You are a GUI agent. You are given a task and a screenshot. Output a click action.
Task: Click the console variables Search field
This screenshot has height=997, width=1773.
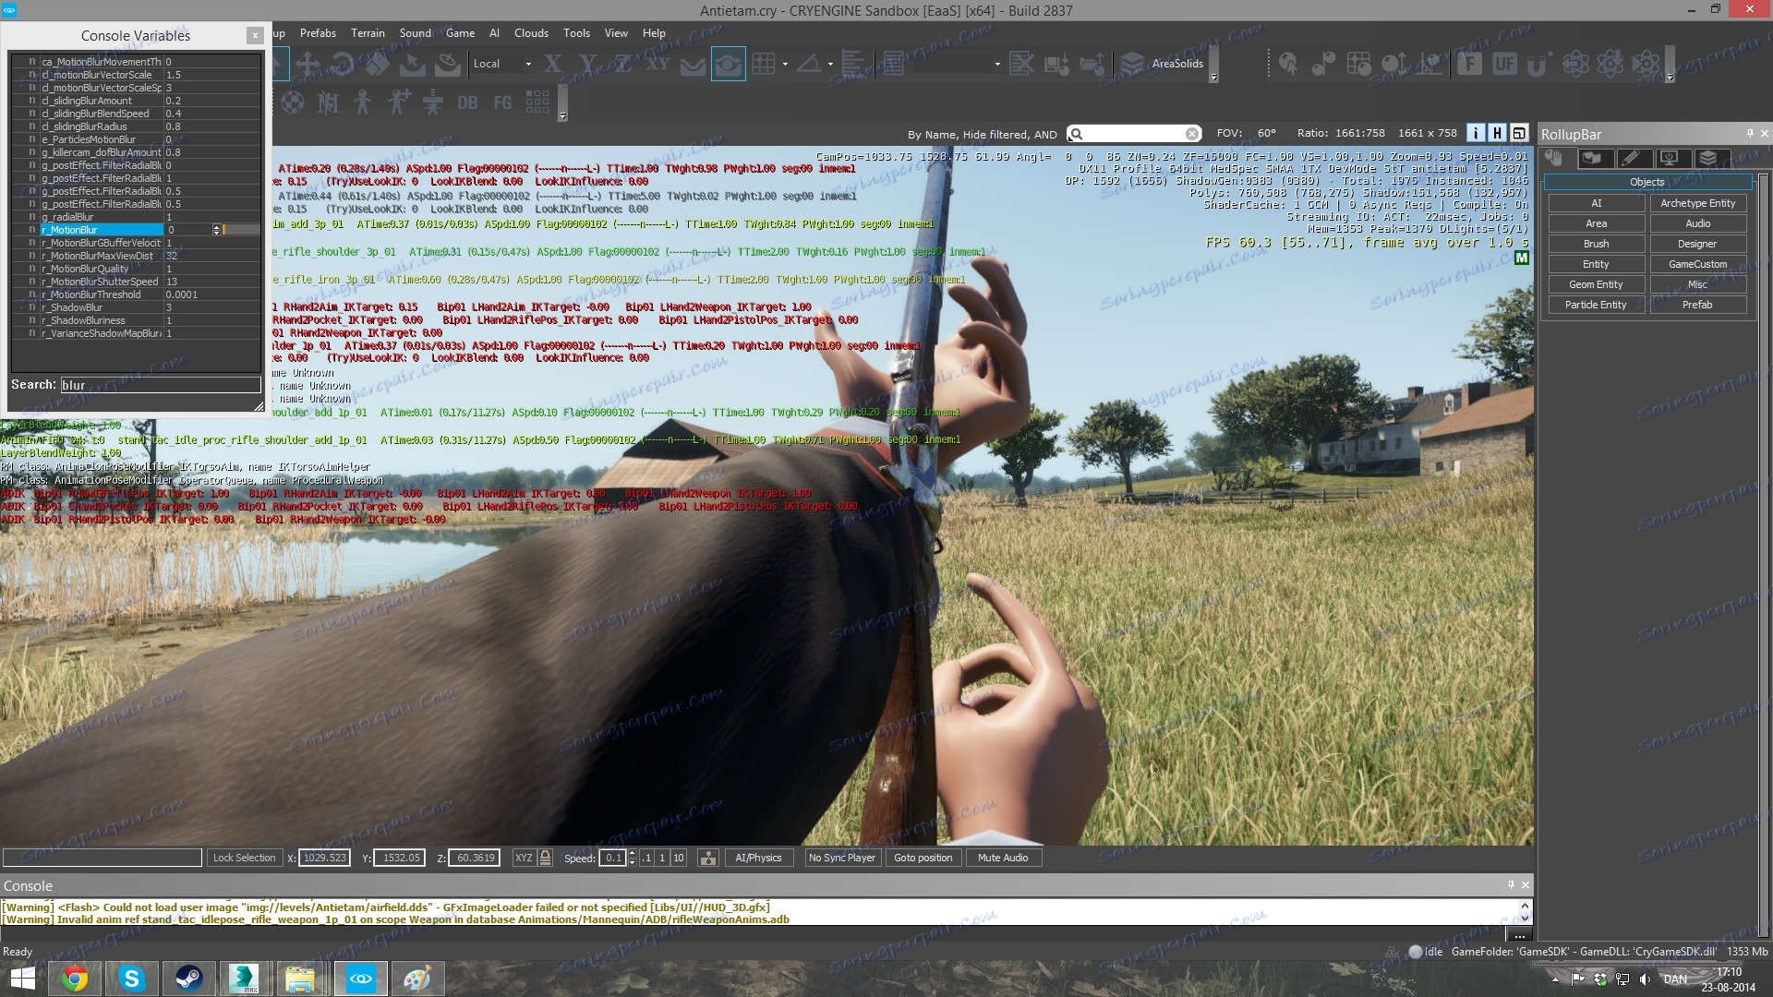[x=161, y=385]
